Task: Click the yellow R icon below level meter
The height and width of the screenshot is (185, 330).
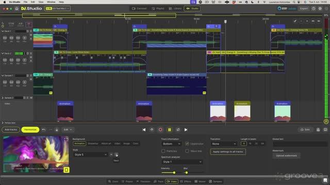Action: (326, 121)
